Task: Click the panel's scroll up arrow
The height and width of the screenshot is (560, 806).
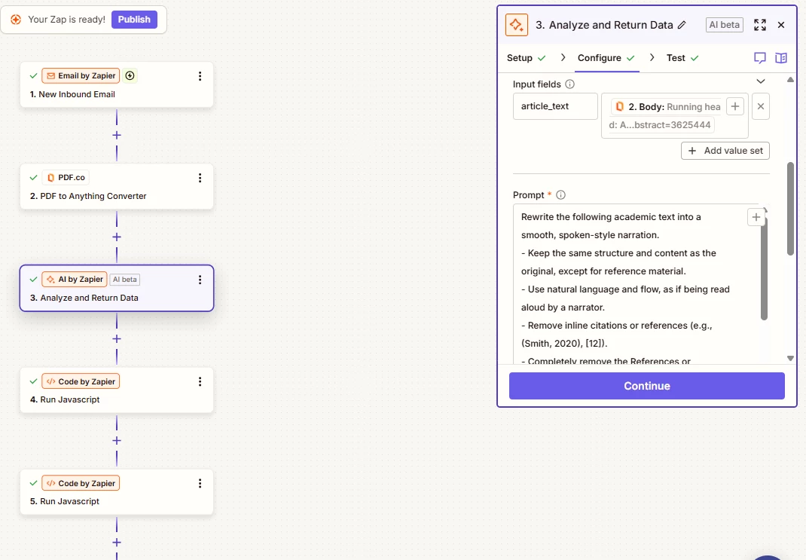Action: 791,80
